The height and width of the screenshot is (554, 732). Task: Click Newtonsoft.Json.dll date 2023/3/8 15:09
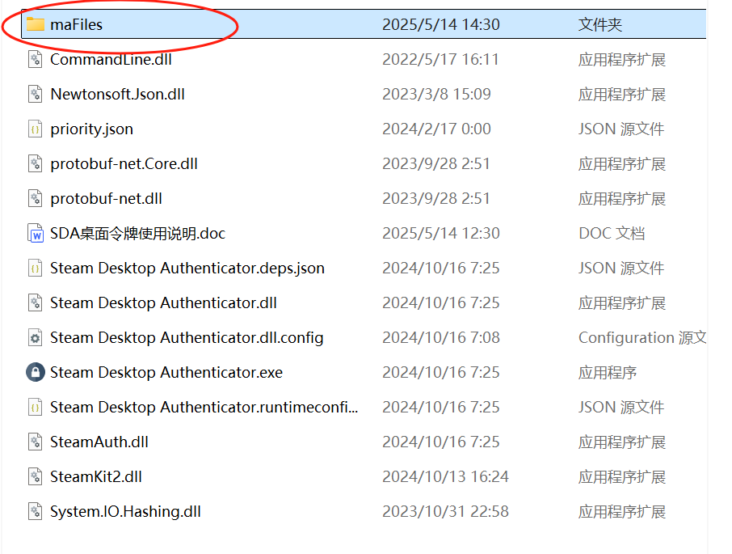point(436,94)
